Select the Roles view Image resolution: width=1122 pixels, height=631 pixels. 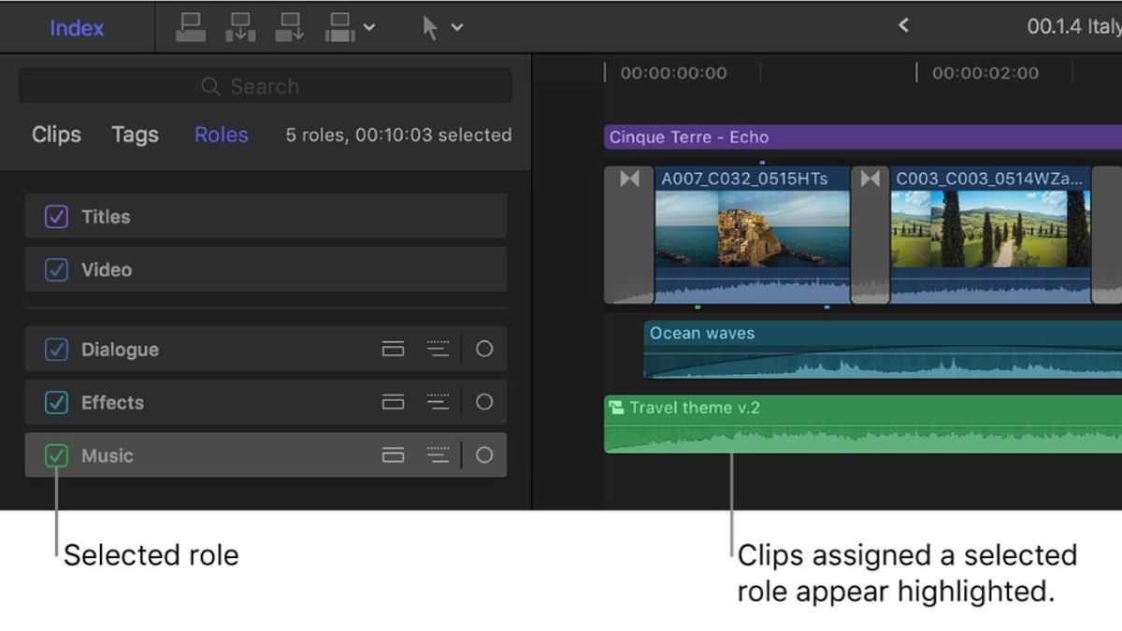[x=220, y=135]
